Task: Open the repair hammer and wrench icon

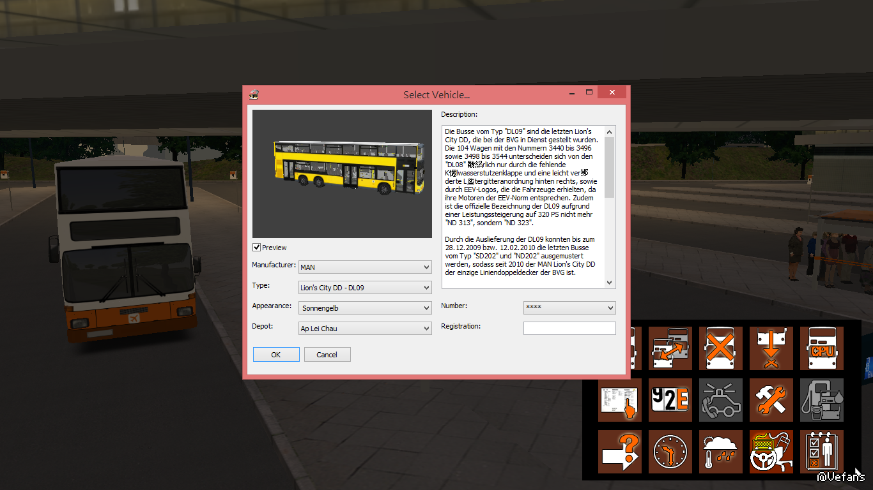Action: tap(771, 400)
